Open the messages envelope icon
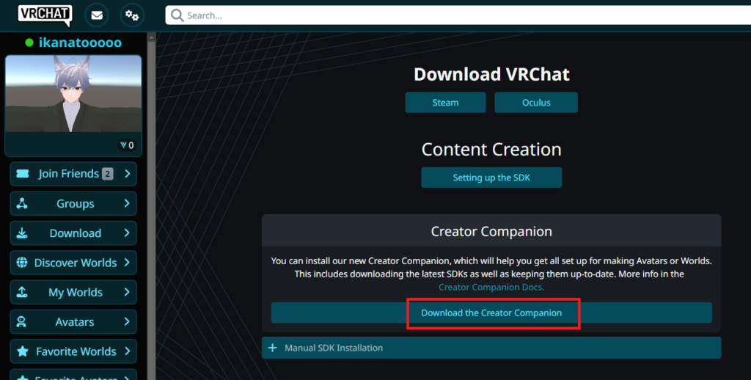The image size is (751, 380). (x=97, y=15)
